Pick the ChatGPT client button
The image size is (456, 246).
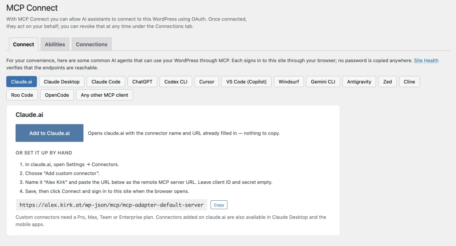142,82
